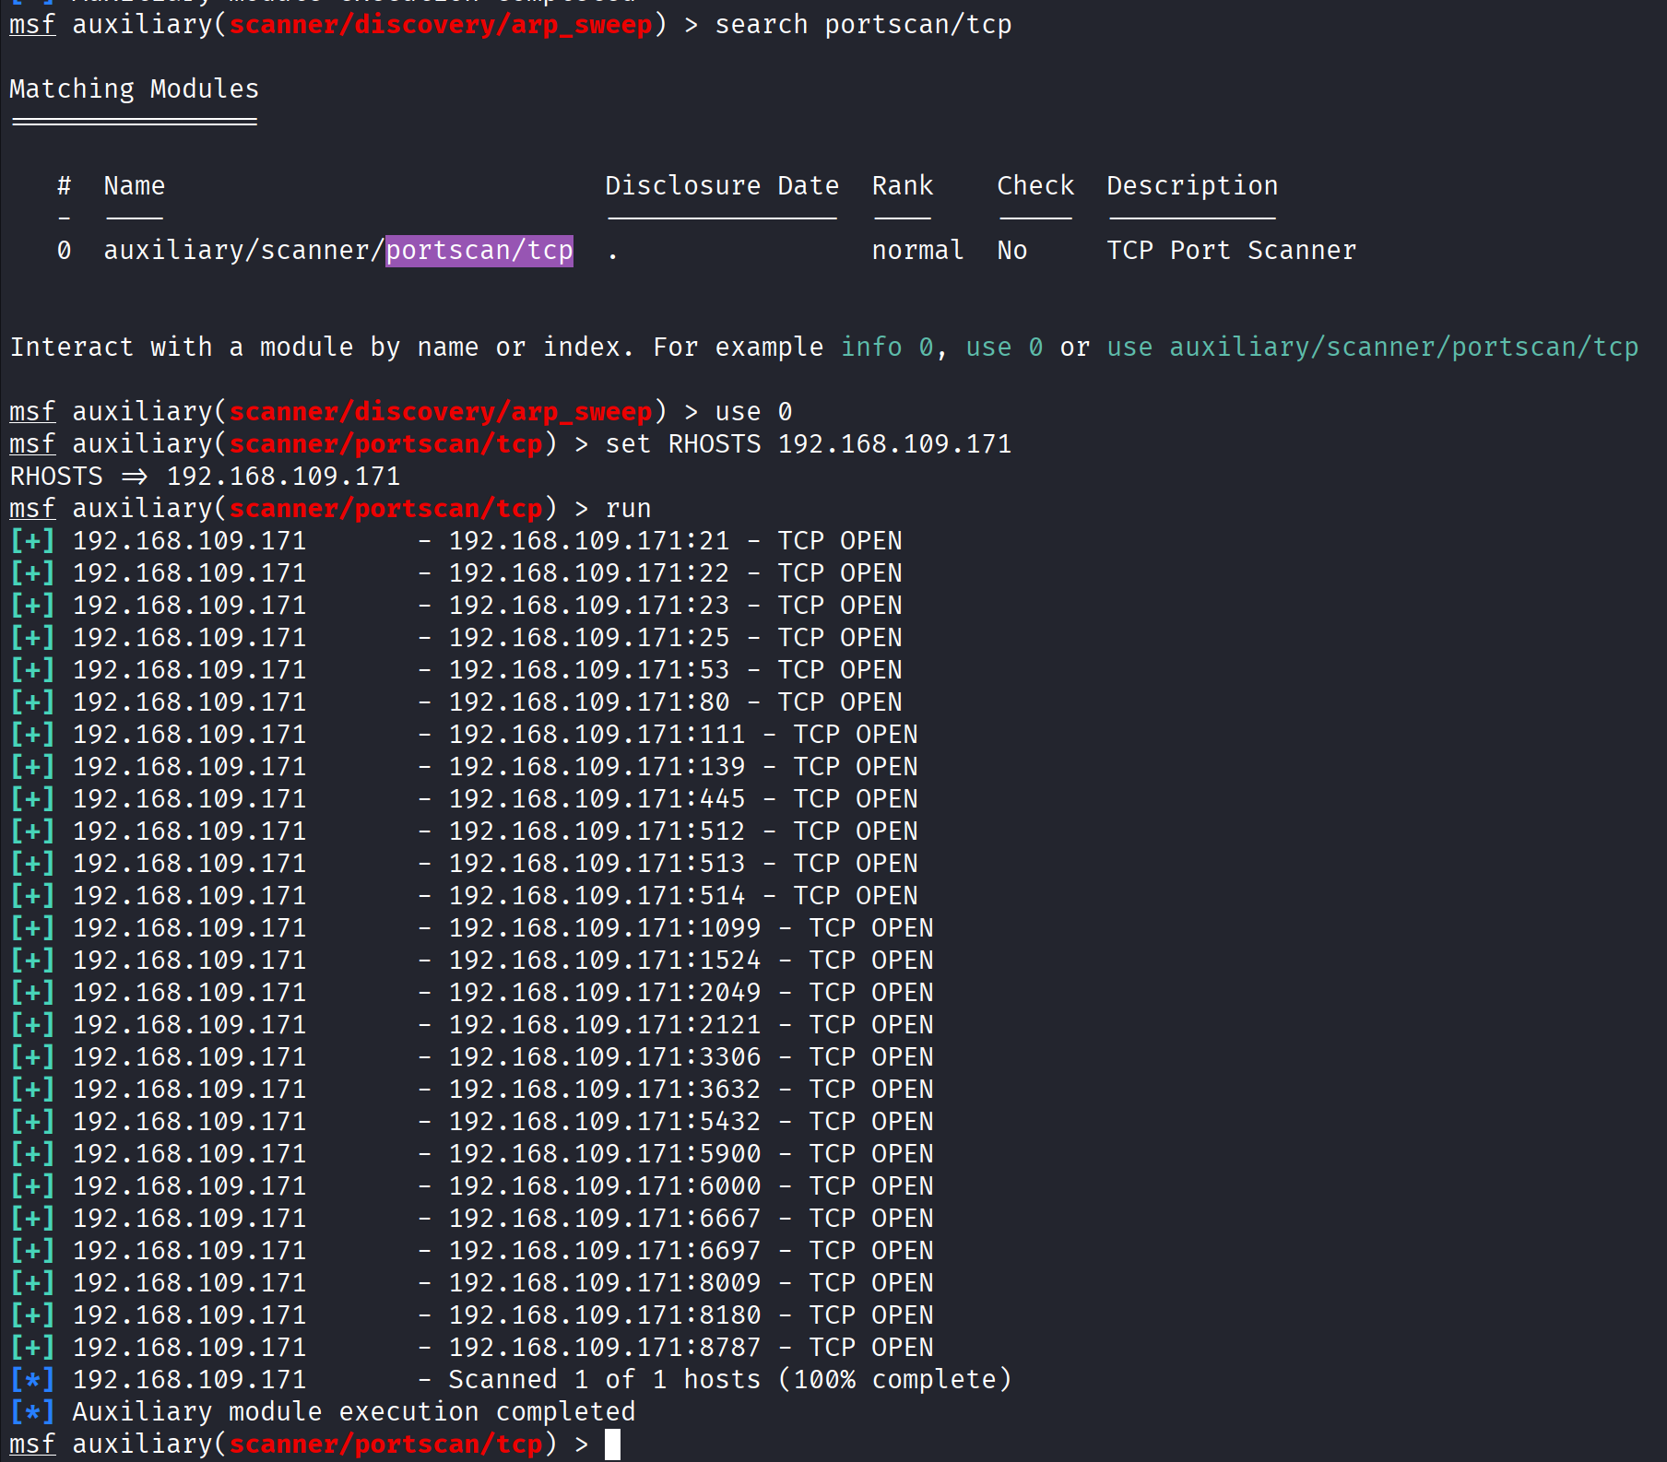Click the port 23 TCP OPEN result
The height and width of the screenshot is (1462, 1667).
455,605
